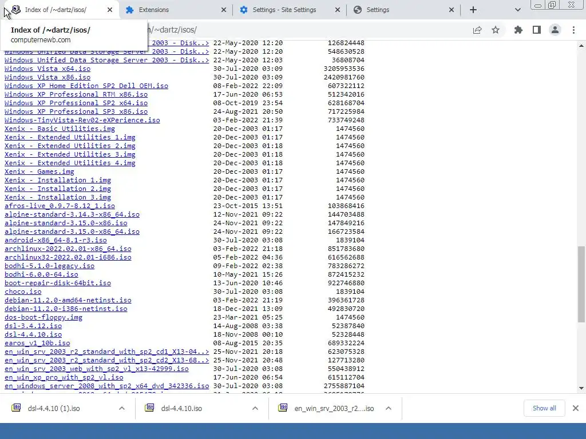Click the en_win_srv_2003_r2 download file icon
Viewport: 586px width, 439px height.
click(x=283, y=407)
